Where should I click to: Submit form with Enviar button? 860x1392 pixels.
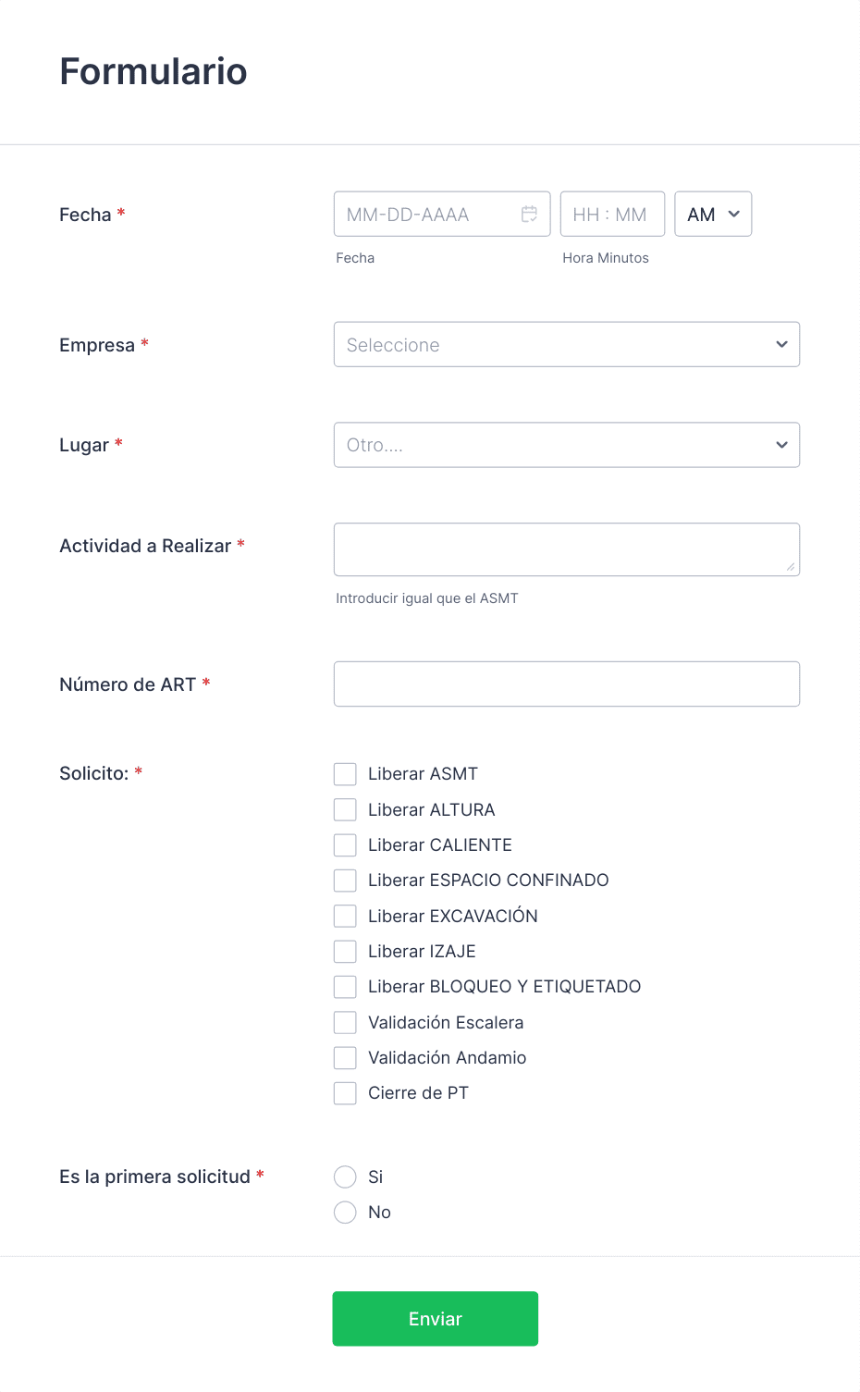(436, 1319)
